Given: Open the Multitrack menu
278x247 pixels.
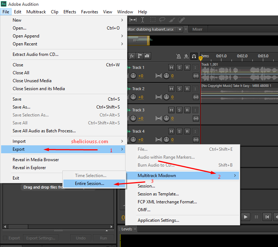Looking at the screenshot, I should tap(36, 12).
